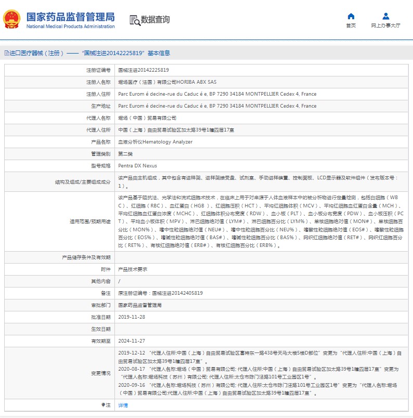Viewport: 413px width, 418px height.
Task: Click the 适用范围/预期用途 description paragraph
Action: (x=261, y=221)
